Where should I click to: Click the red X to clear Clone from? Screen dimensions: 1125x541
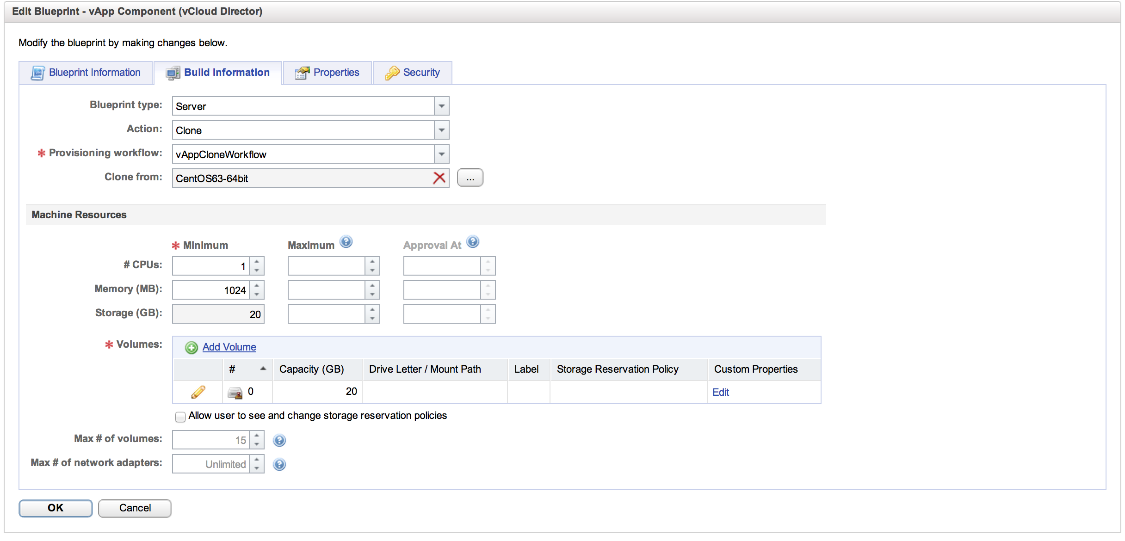tap(439, 178)
